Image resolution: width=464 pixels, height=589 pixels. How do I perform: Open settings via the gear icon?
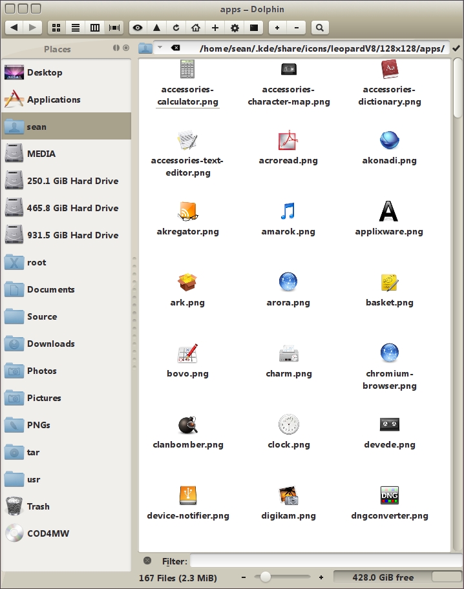(x=235, y=27)
